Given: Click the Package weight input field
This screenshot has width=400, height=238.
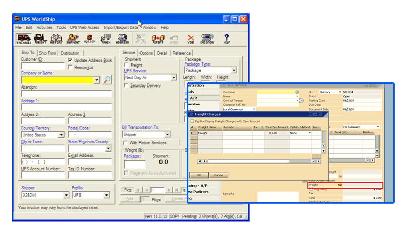Looking at the screenshot, I should point(135,164).
